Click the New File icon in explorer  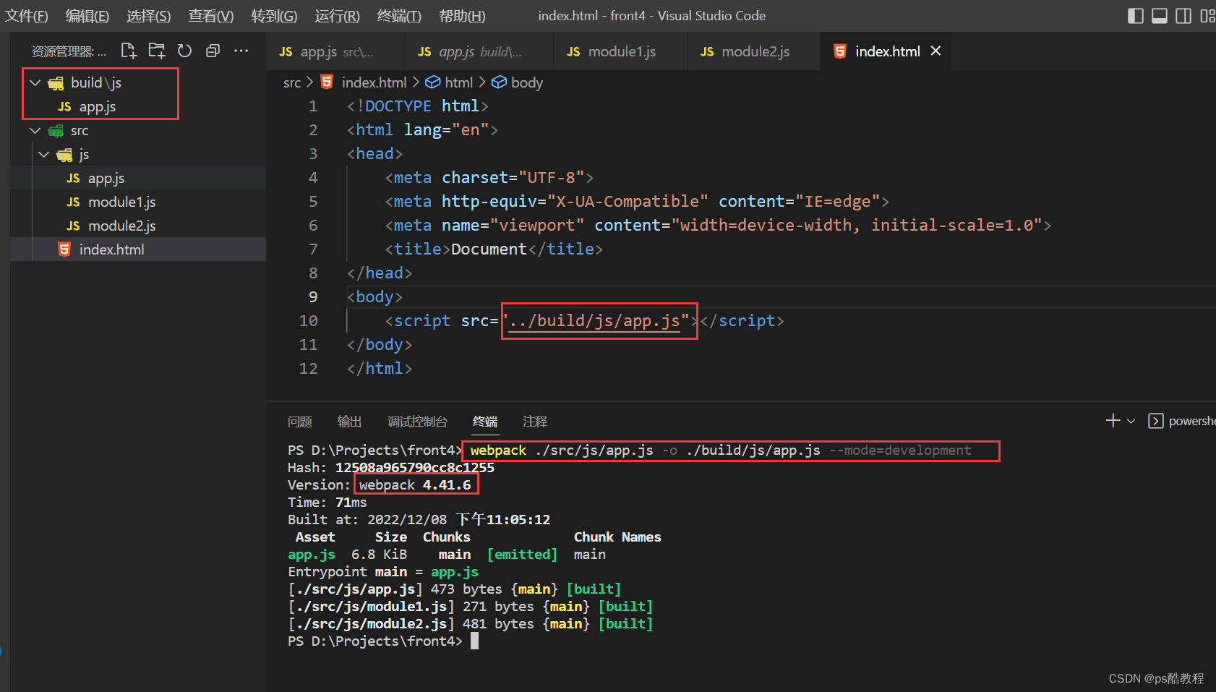point(129,51)
